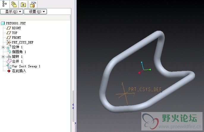The image size is (204, 132).
Task: Select PRT0001.PRT in the model tree
Action: tap(16, 23)
